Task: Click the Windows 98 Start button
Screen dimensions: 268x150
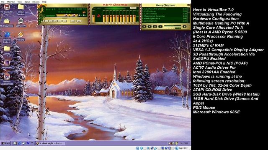Action: pos(5,143)
